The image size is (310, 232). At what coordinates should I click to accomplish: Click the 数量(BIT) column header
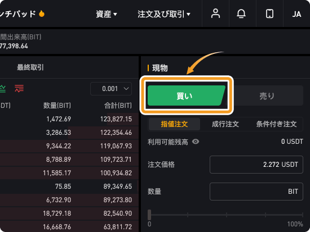[x=57, y=106]
